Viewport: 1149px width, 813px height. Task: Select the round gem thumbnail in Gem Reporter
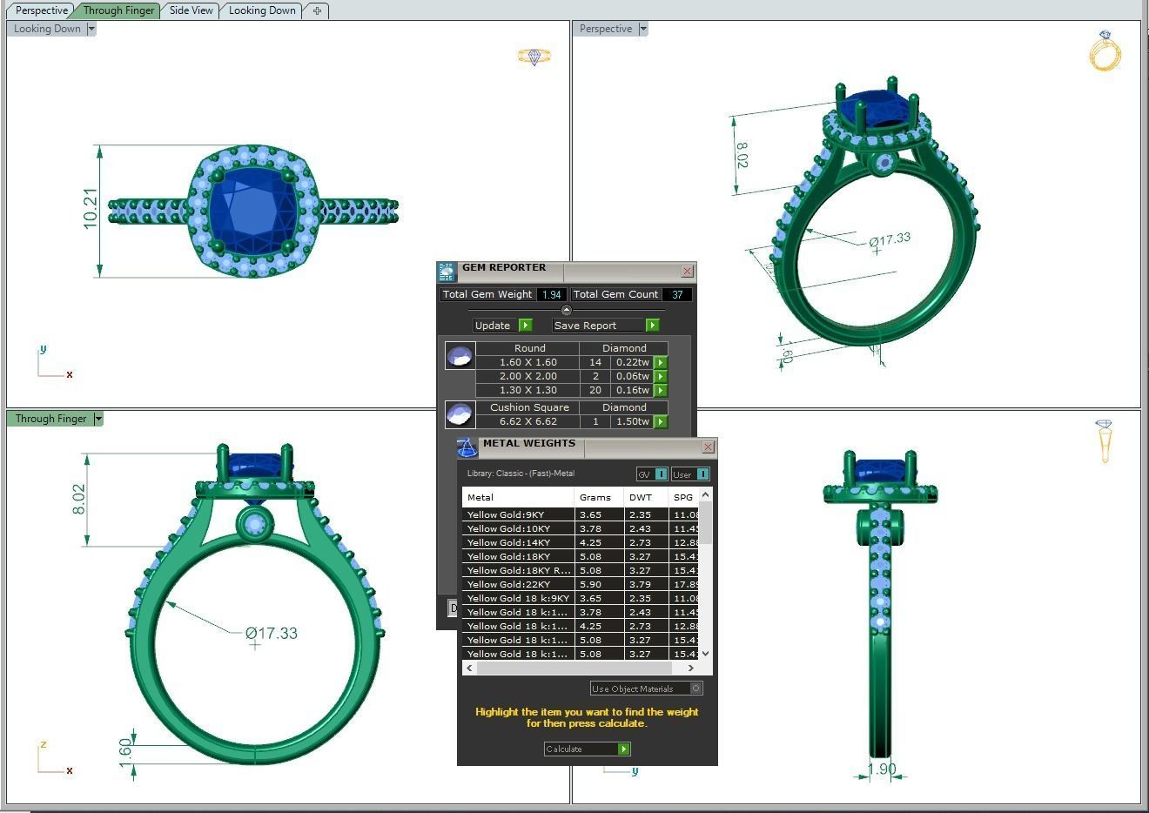(460, 355)
